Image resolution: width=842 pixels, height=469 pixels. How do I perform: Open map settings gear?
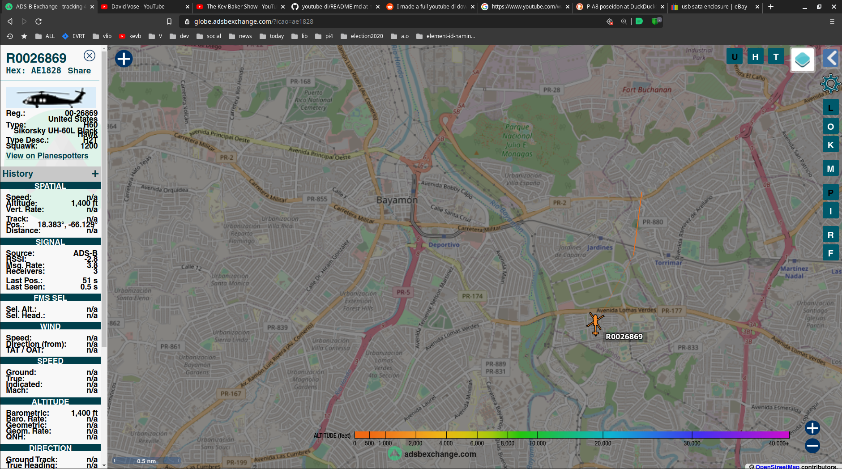point(830,84)
